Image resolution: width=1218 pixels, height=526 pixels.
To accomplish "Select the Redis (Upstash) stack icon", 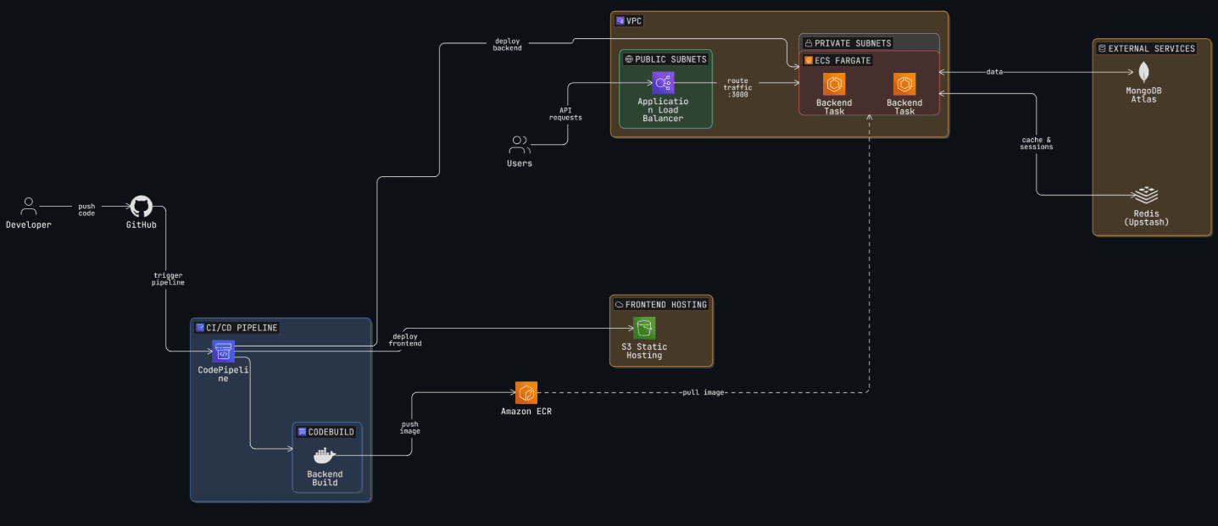I will click(x=1146, y=193).
